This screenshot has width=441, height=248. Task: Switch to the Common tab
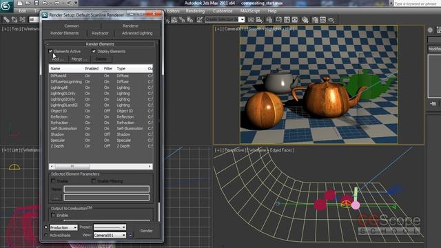pyautogui.click(x=72, y=26)
